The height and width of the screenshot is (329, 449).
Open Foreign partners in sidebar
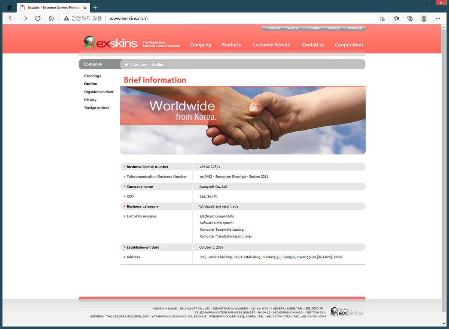(x=97, y=108)
